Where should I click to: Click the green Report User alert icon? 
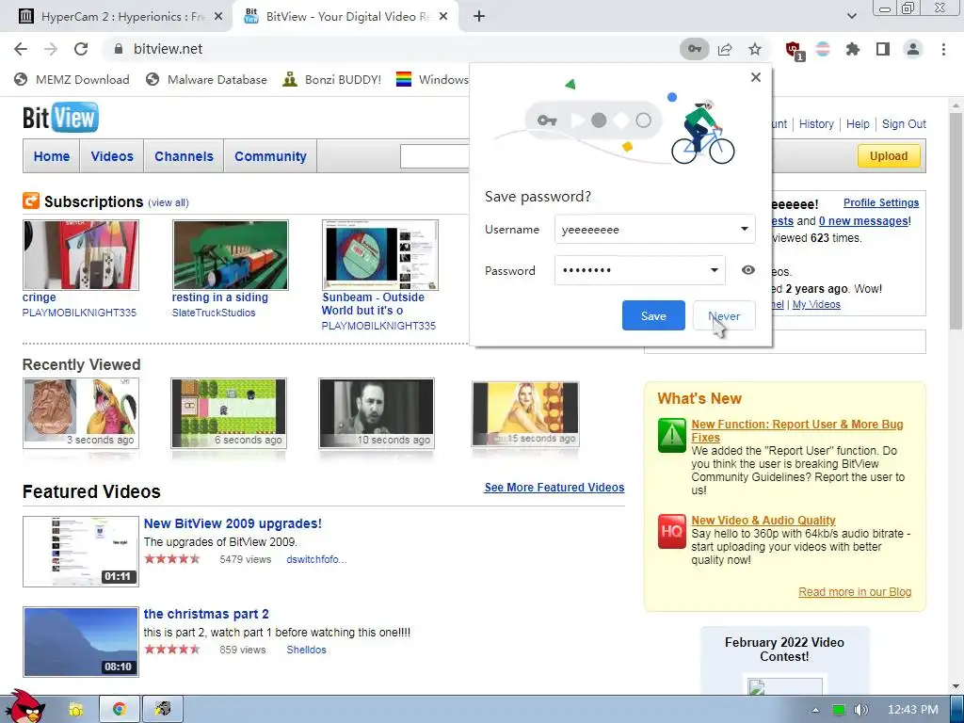671,435
